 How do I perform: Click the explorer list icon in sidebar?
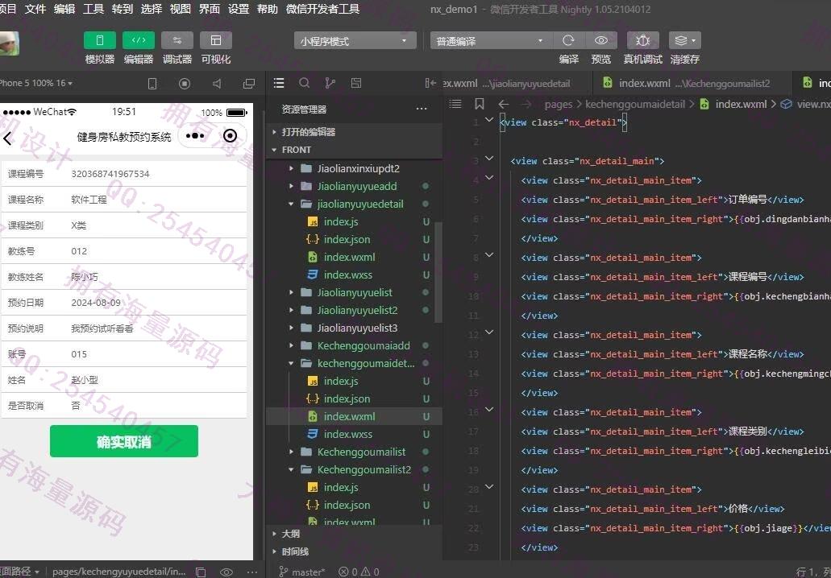(279, 83)
